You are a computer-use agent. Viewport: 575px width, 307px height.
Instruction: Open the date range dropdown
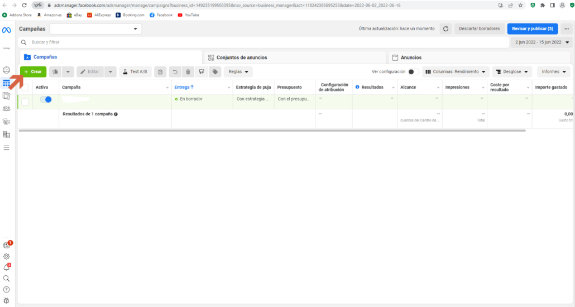pyautogui.click(x=541, y=42)
